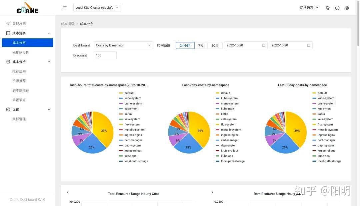Click the Discount input field

[105, 55]
